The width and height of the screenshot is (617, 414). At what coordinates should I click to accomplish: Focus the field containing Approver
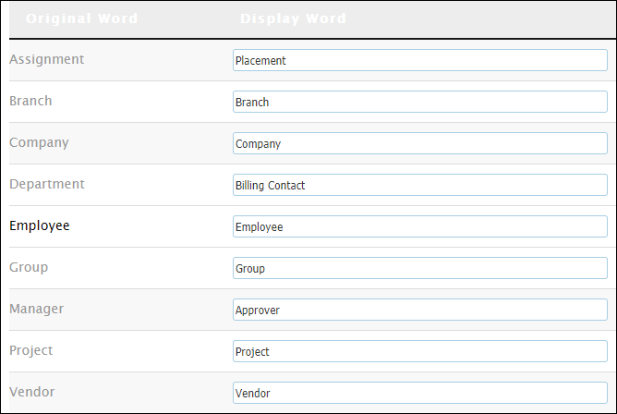[x=419, y=310]
